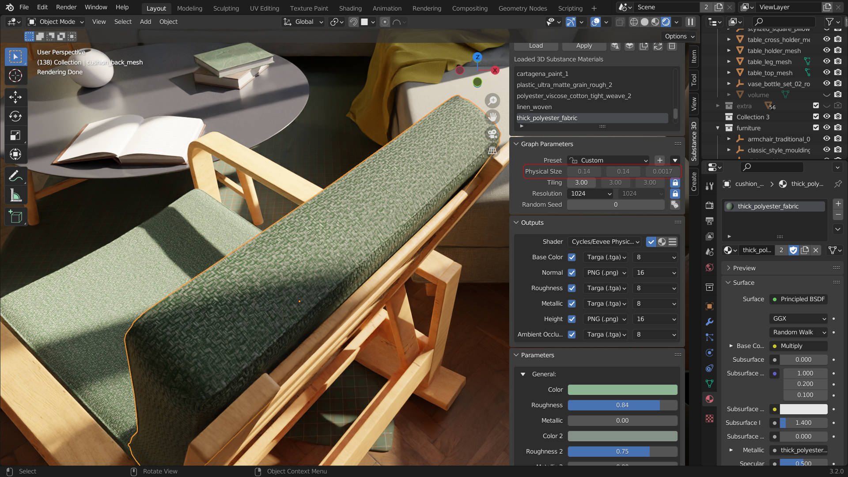Select the 3D Cursor tool
This screenshot has height=477, width=848.
tap(15, 76)
